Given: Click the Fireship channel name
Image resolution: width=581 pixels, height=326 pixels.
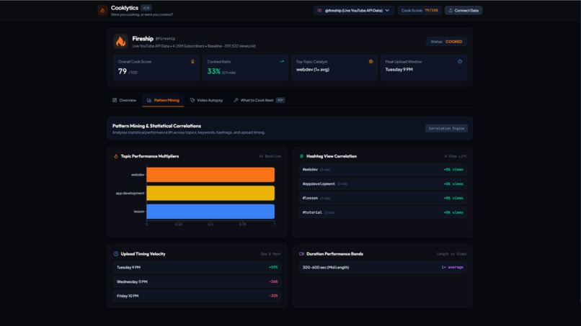Looking at the screenshot, I should point(143,38).
